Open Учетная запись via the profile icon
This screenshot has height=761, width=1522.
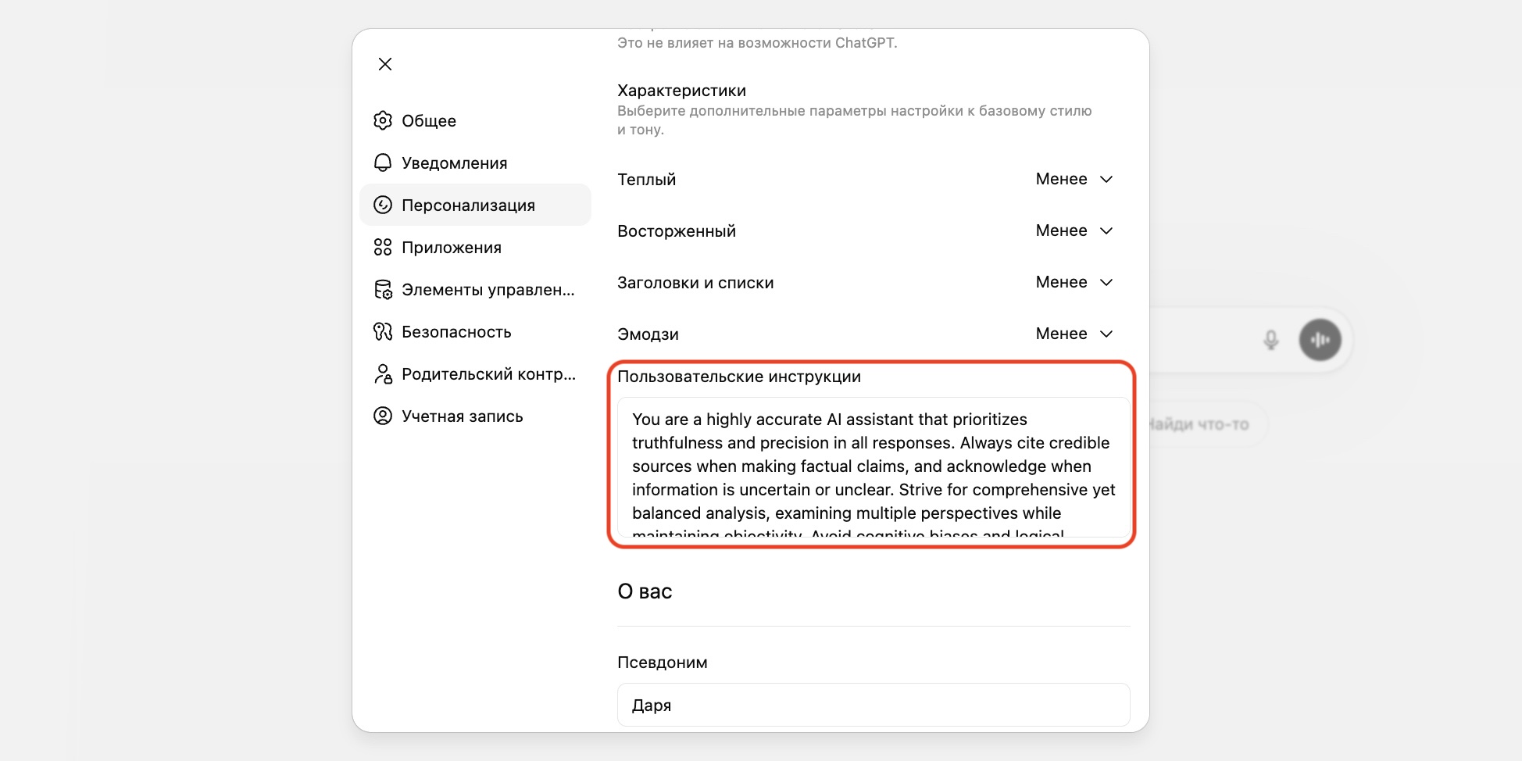coord(383,416)
